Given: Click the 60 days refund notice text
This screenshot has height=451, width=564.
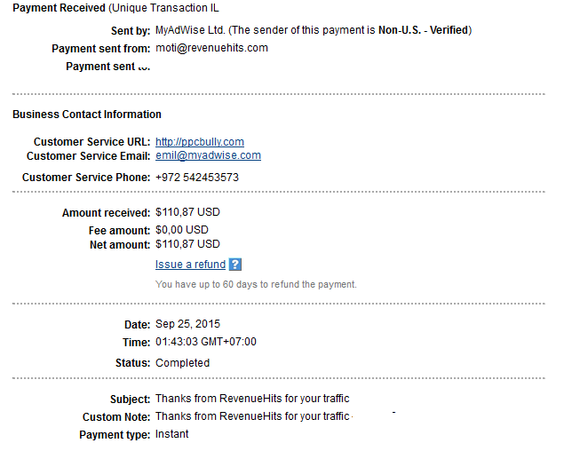Looking at the screenshot, I should pyautogui.click(x=256, y=284).
